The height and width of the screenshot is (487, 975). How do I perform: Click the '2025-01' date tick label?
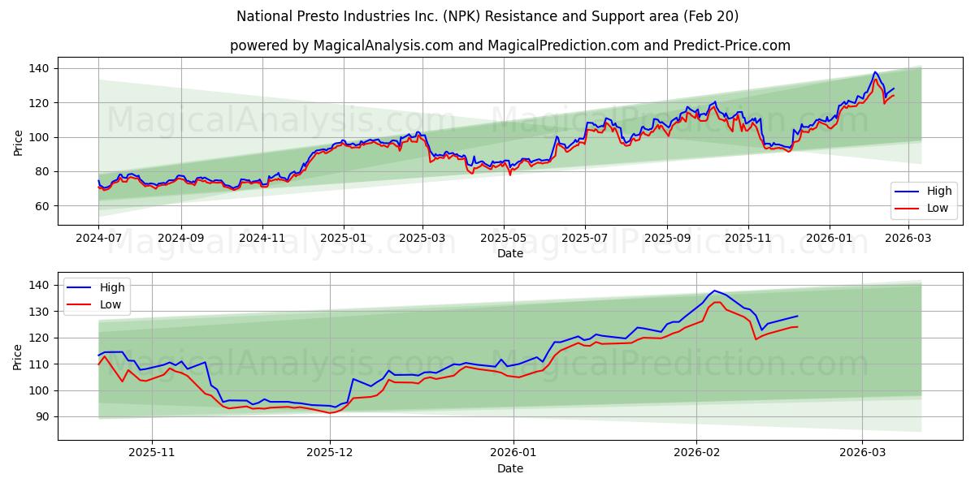(x=343, y=239)
